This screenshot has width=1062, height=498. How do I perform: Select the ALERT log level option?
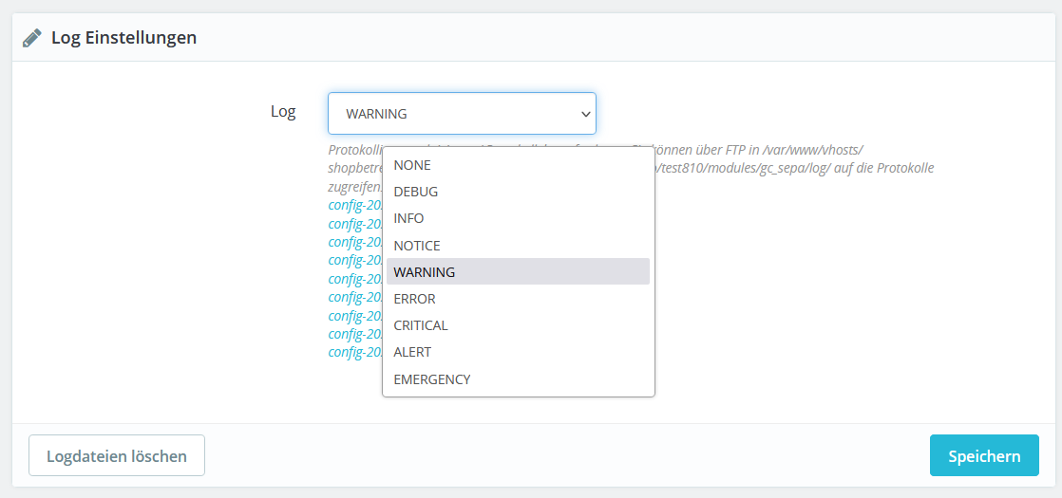[x=412, y=352]
